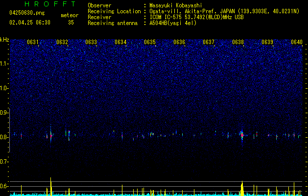
Task: Click the bright meteor echo before 0632
Action: click(x=51, y=135)
